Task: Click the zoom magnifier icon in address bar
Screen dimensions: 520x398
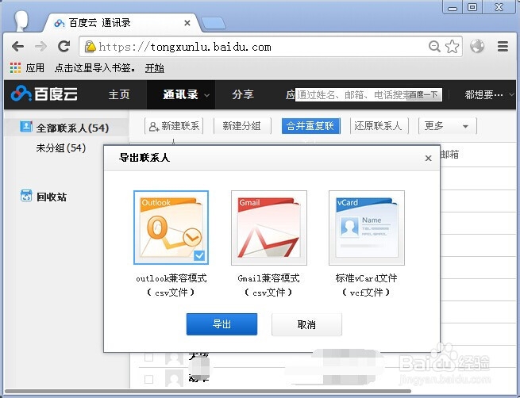Action: coord(434,46)
